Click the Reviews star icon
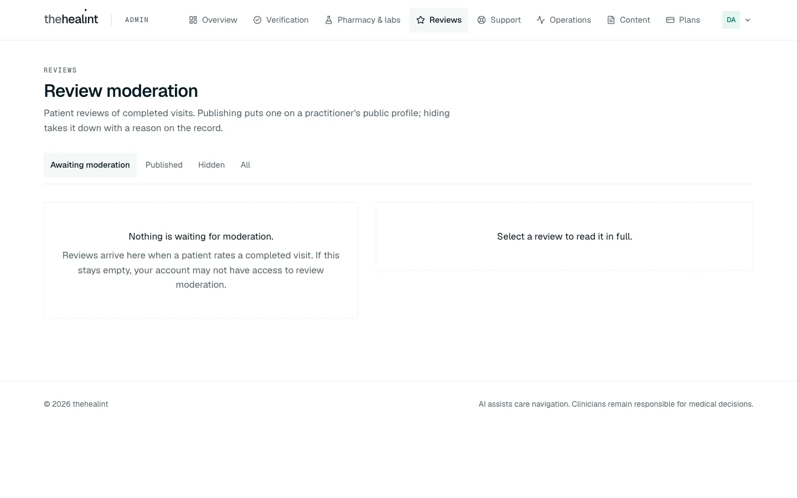 [421, 20]
